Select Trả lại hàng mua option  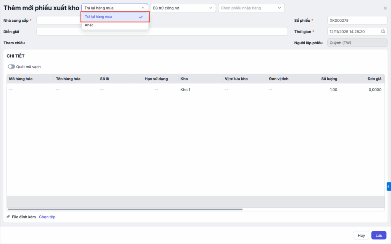(115, 17)
